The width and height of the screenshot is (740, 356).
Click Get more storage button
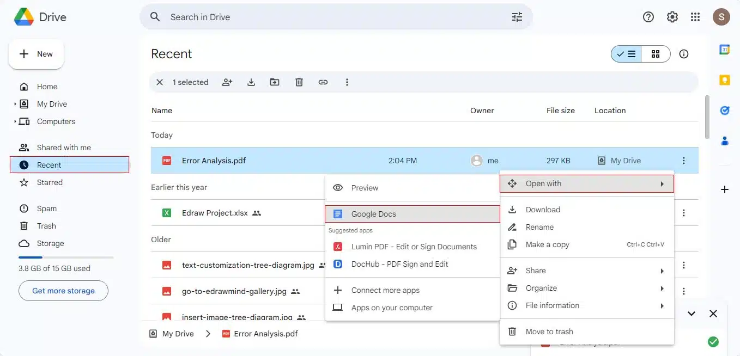pos(63,291)
